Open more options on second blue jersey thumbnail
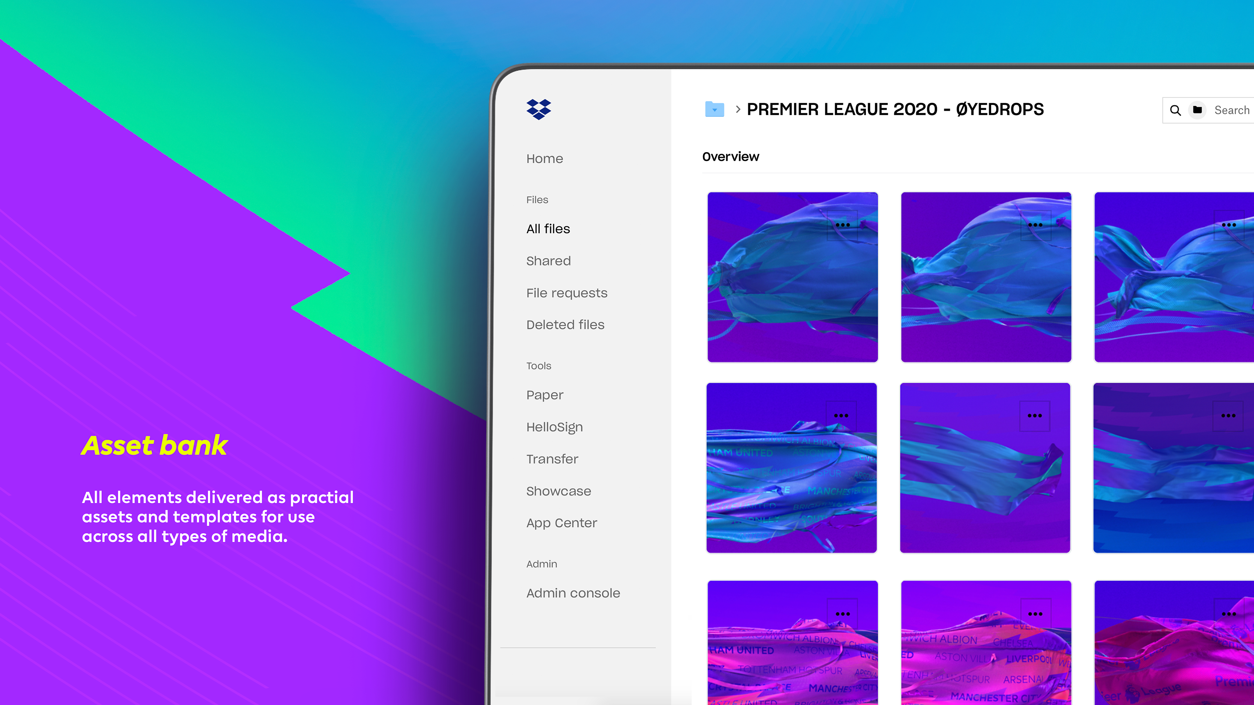The image size is (1254, 705). pos(1036,225)
